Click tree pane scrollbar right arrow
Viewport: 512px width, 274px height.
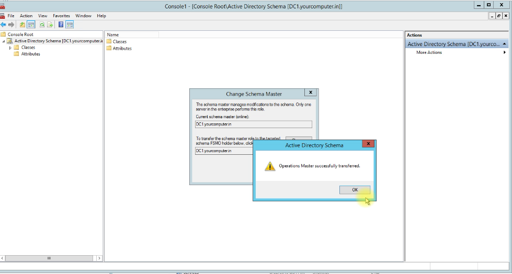coord(99,258)
